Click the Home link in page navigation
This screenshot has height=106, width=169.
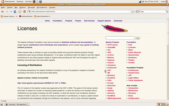point(47,21)
